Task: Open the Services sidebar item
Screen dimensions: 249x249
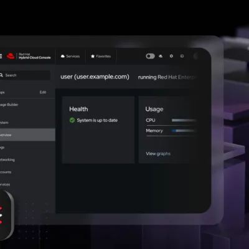Action: (5, 184)
